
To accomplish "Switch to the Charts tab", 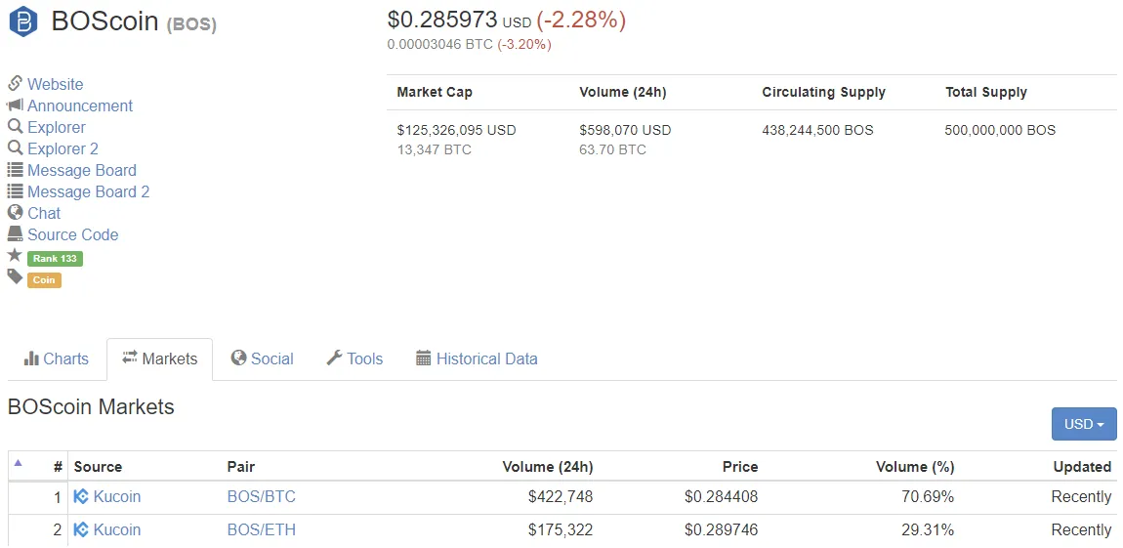I will tap(56, 358).
